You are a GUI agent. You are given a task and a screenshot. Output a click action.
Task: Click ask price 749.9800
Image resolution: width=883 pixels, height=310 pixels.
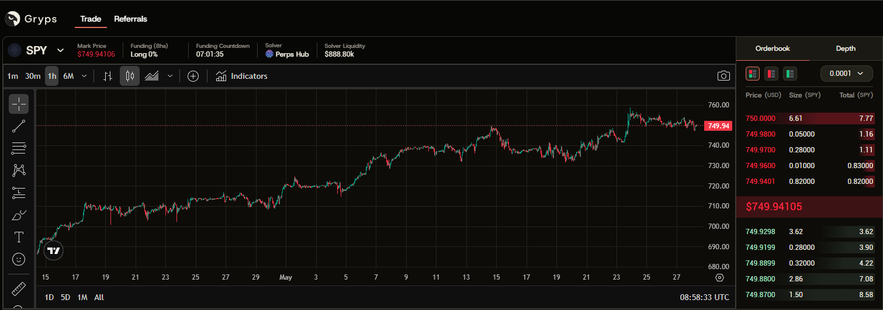pyautogui.click(x=760, y=134)
